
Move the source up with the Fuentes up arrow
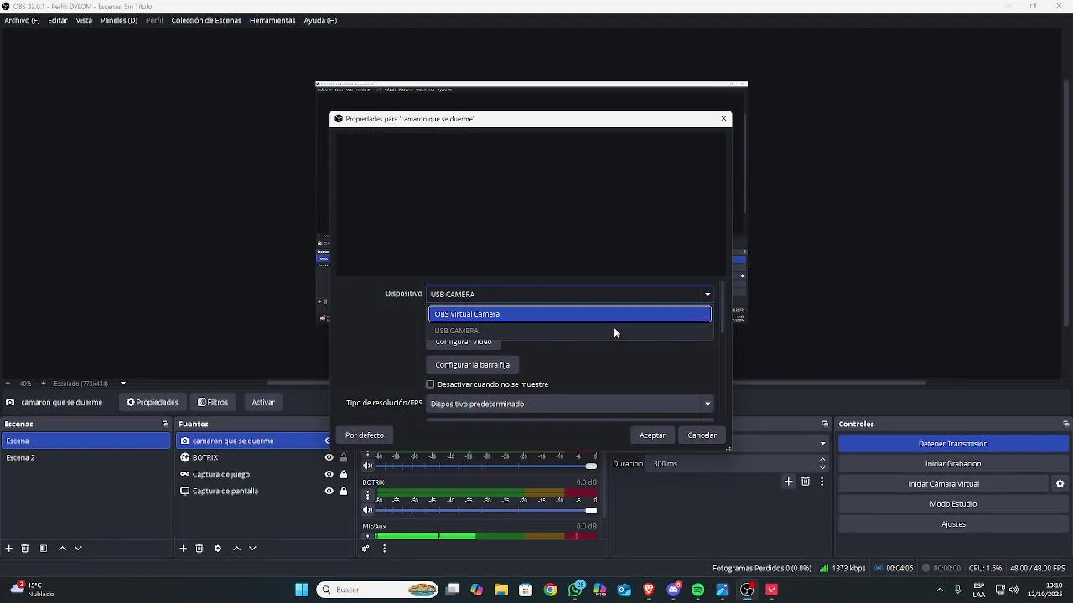236,549
